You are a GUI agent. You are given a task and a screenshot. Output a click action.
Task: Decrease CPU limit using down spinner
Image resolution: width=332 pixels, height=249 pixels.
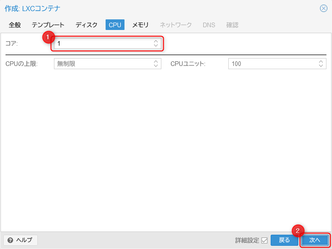(156, 66)
